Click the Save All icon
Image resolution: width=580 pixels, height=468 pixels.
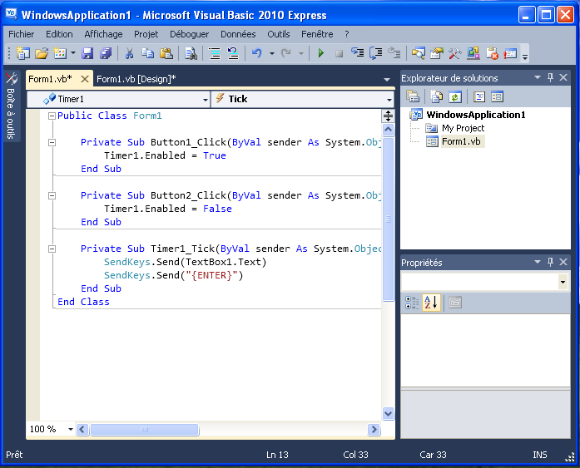[x=106, y=53]
